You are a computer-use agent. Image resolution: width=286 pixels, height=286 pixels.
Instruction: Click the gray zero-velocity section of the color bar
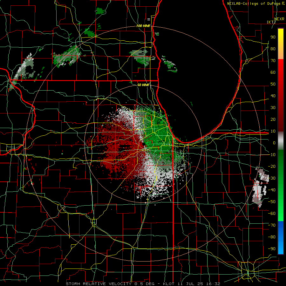point(281,141)
